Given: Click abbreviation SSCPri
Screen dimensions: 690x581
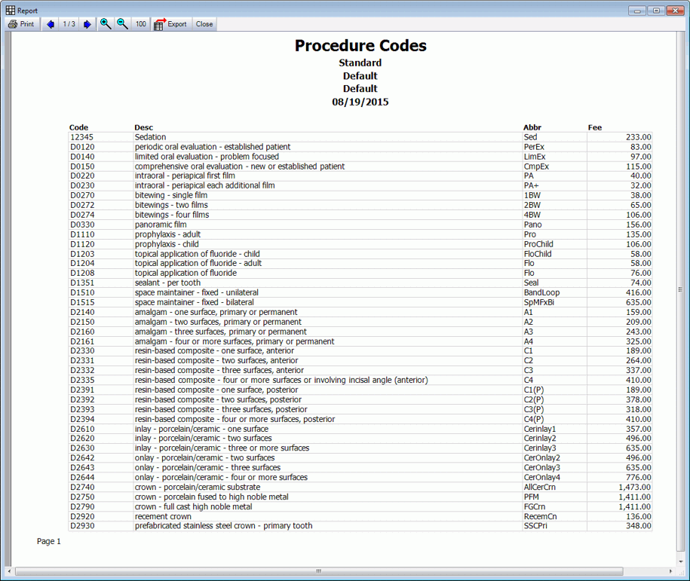Looking at the screenshot, I should click(x=535, y=526).
